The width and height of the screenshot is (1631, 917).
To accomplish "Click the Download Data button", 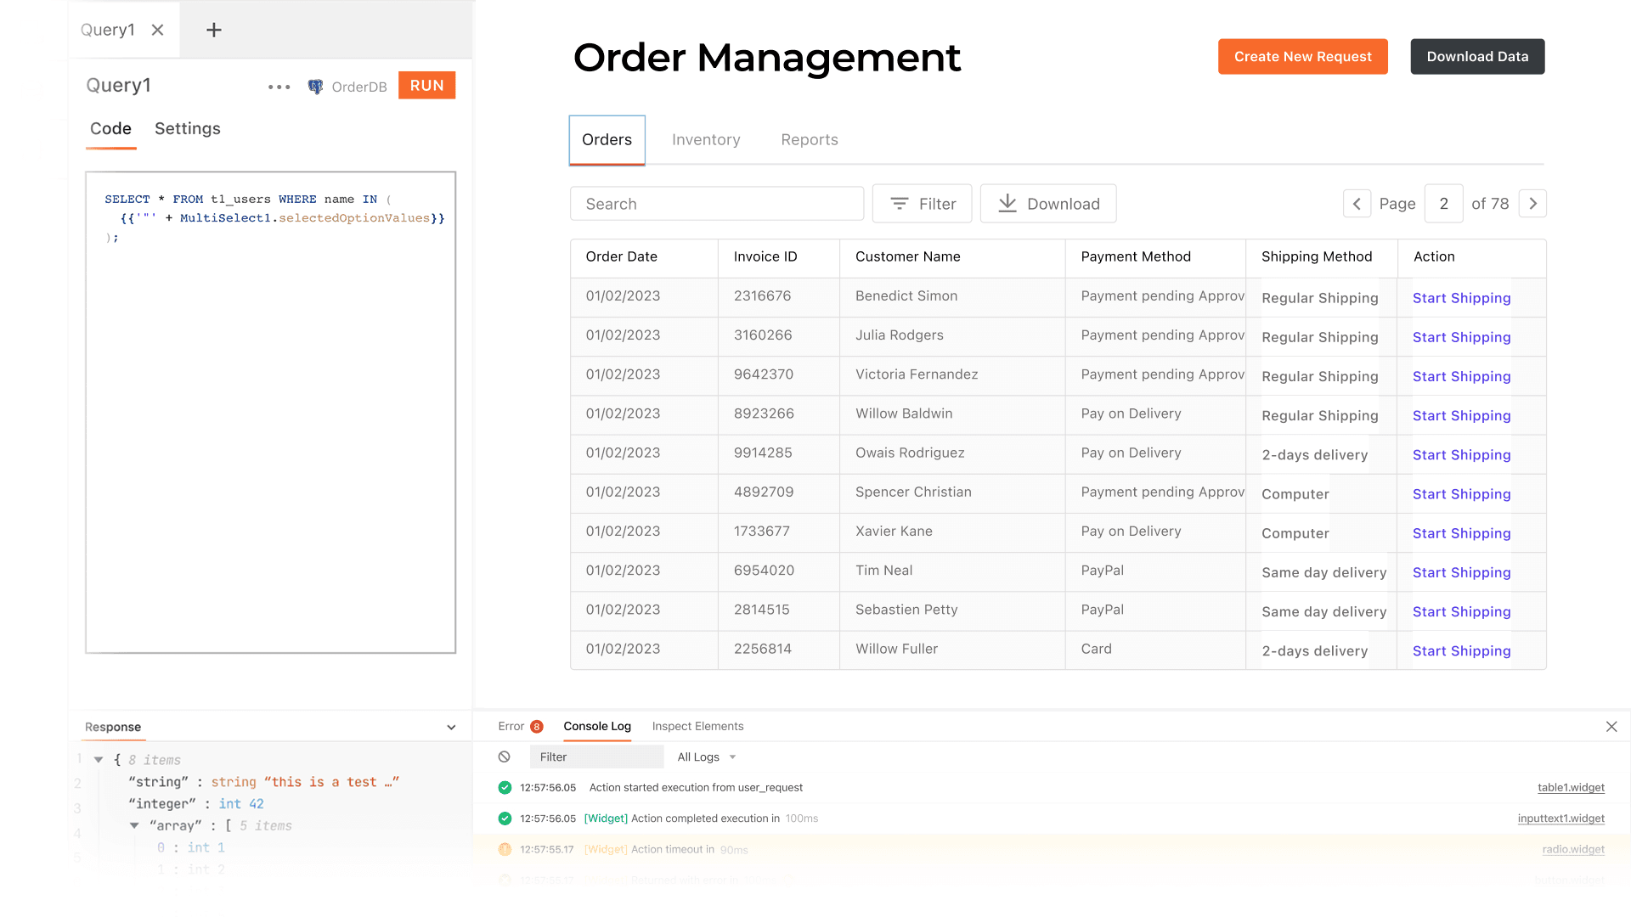I will point(1477,56).
